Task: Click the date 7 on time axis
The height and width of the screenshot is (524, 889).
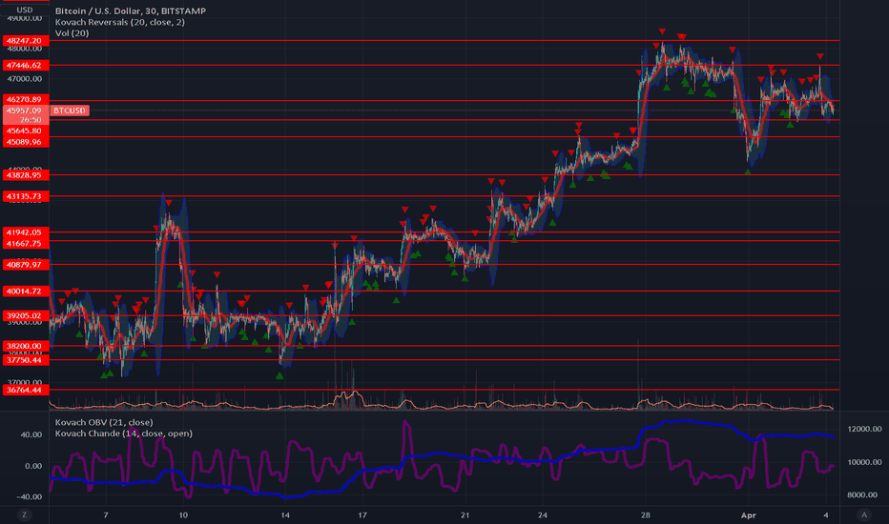Action: (x=106, y=514)
